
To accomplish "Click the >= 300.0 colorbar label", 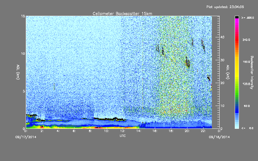I will pos(248,18).
